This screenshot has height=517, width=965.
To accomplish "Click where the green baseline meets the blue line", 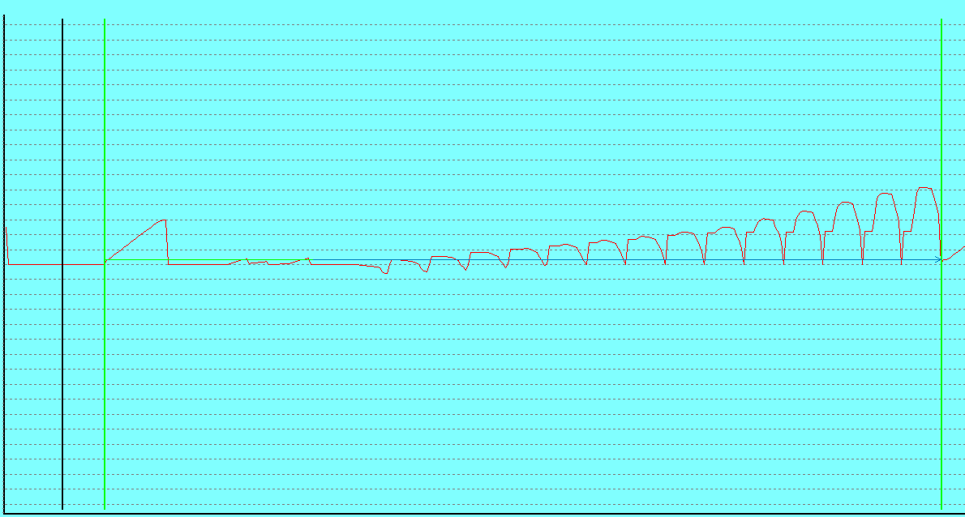I will tap(309, 260).
